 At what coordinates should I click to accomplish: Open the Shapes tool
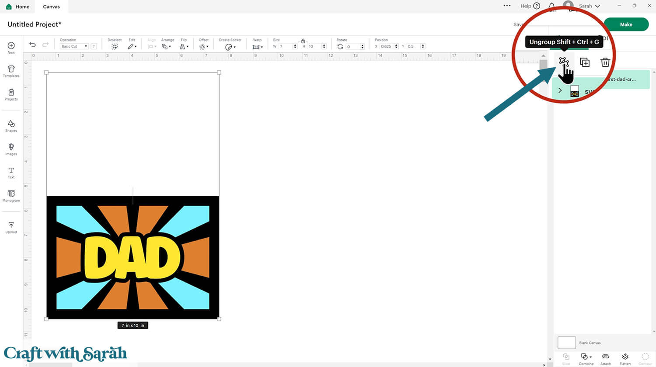pyautogui.click(x=11, y=126)
